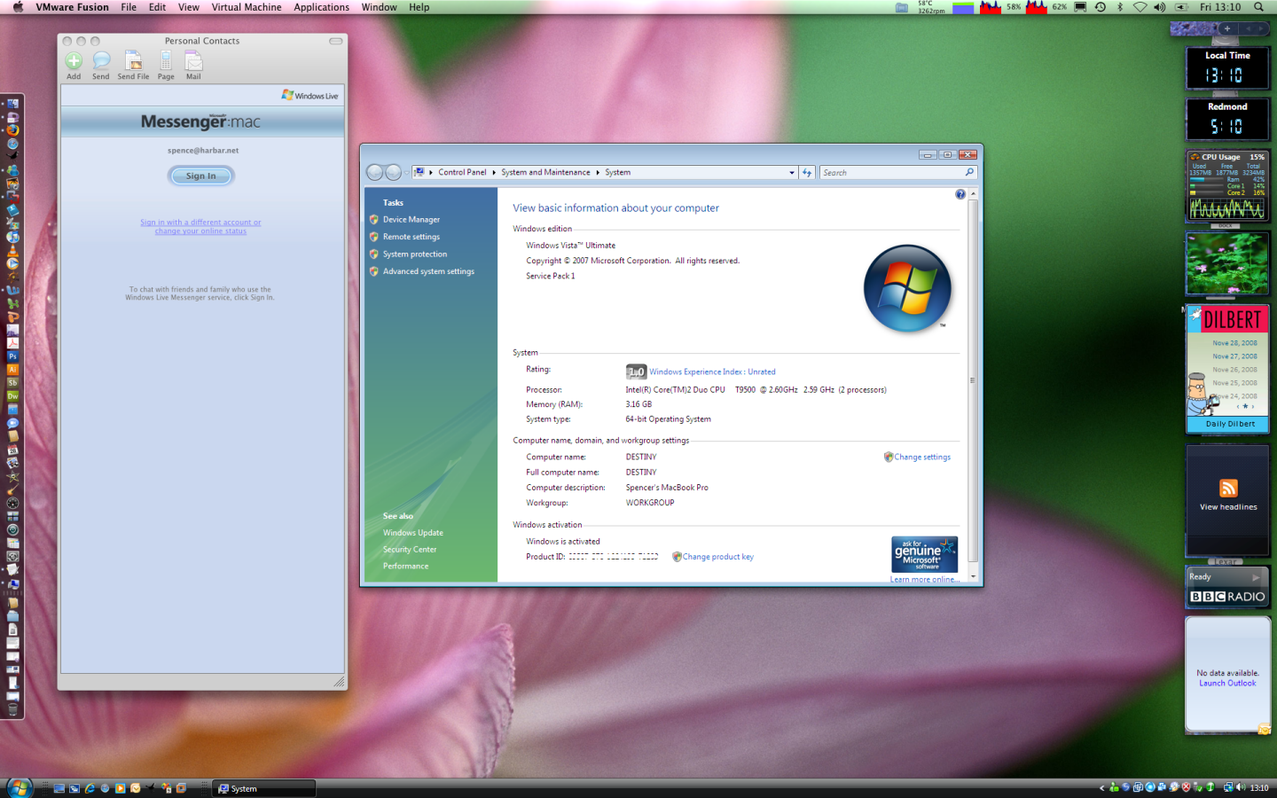
Task: Click the tray volume icon in Windows taskbar
Action: point(1242,787)
